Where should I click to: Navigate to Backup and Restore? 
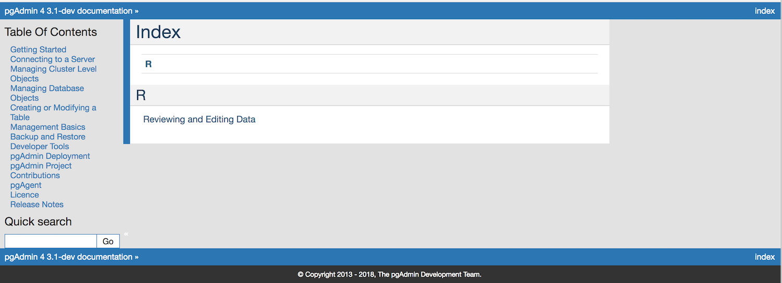[x=47, y=137]
